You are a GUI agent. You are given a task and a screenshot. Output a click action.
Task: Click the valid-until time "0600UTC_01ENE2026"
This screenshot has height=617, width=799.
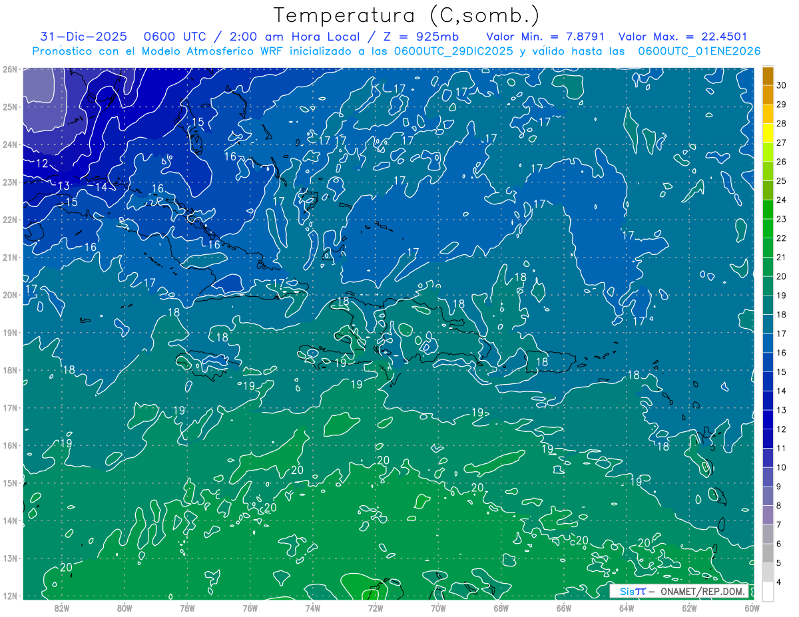pyautogui.click(x=699, y=51)
